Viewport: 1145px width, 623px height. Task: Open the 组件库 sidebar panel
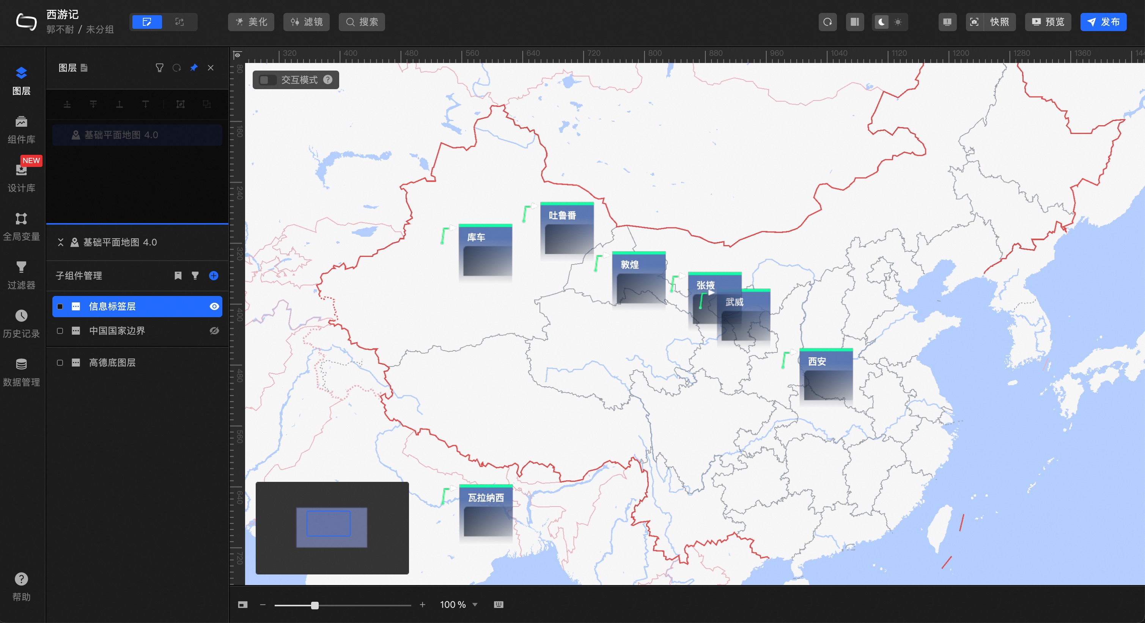pos(21,129)
